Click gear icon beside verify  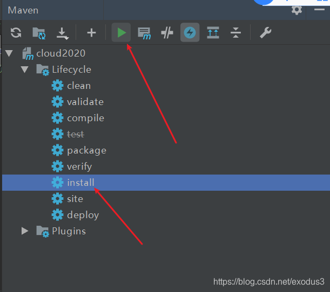(x=57, y=166)
